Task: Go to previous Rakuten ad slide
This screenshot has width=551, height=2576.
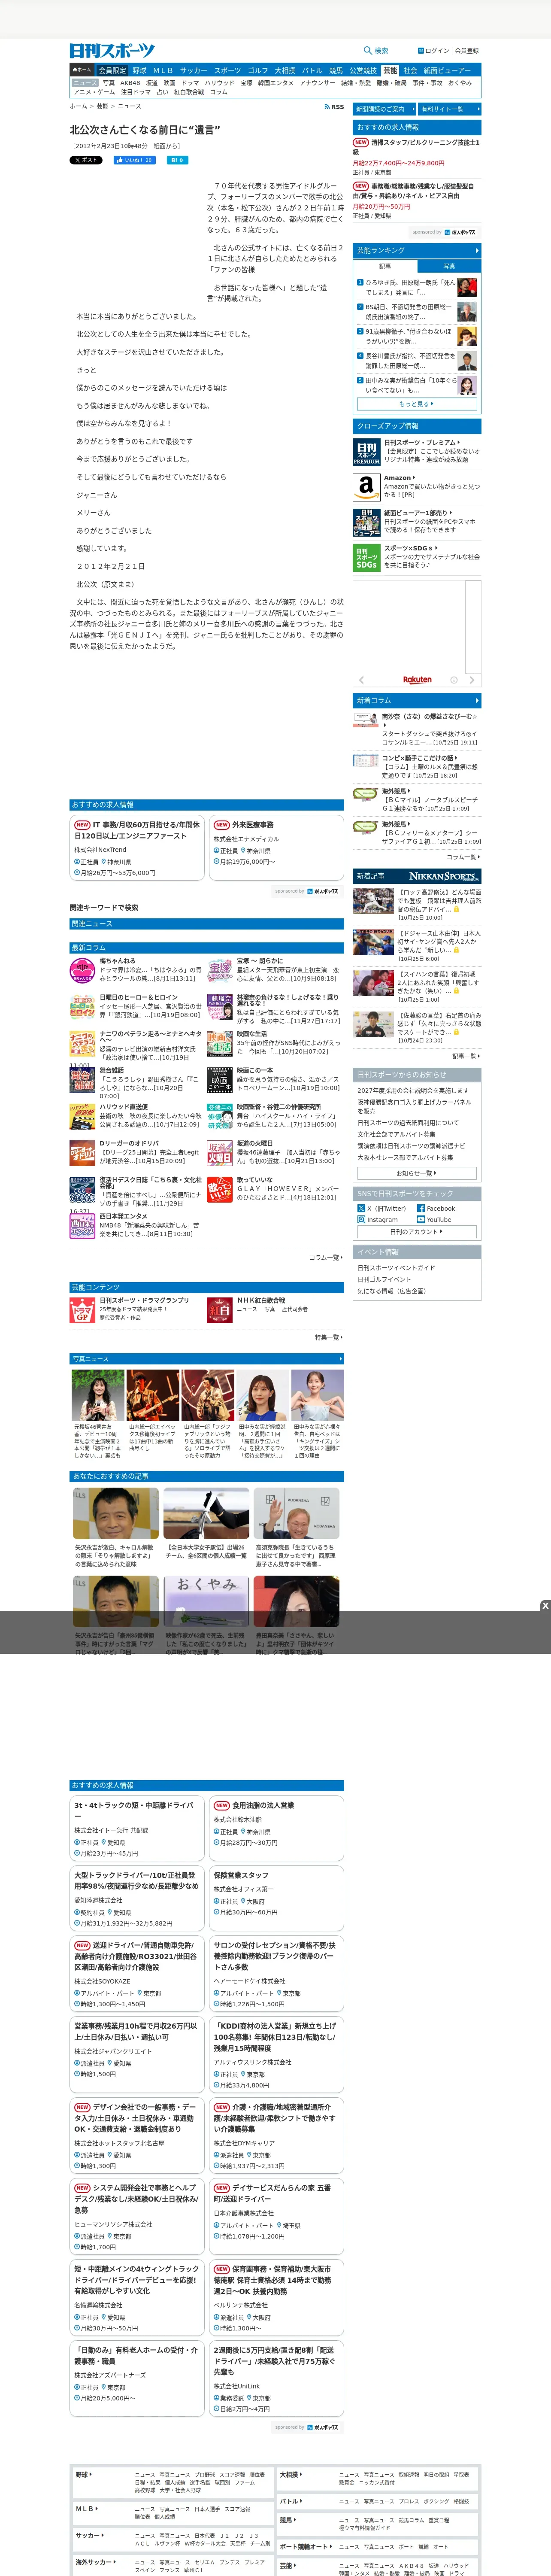Action: 362,680
